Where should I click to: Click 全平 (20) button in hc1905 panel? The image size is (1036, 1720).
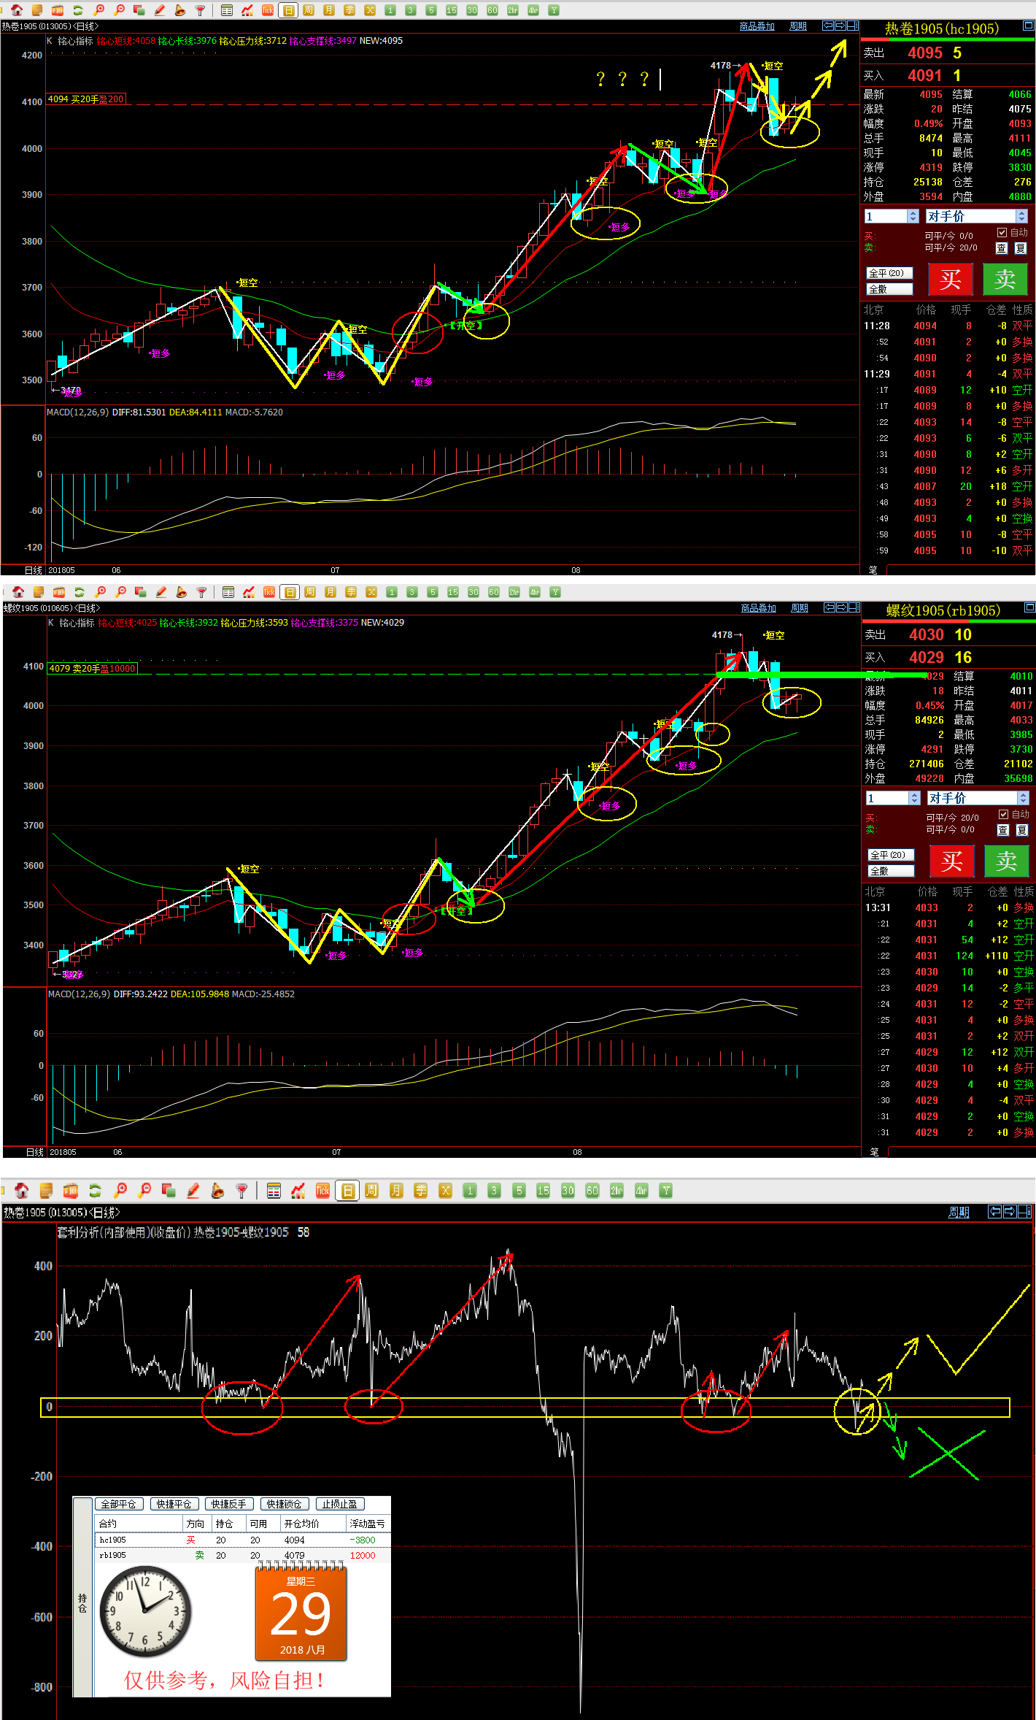coord(889,273)
